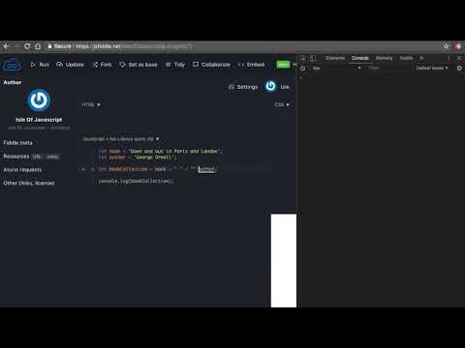Image resolution: width=465 pixels, height=348 pixels.
Task: Clear the console icon
Action: tap(302, 68)
